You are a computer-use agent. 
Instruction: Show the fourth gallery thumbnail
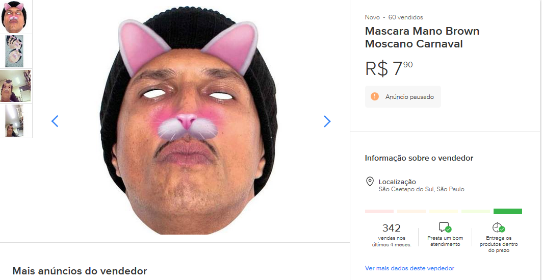(16, 121)
